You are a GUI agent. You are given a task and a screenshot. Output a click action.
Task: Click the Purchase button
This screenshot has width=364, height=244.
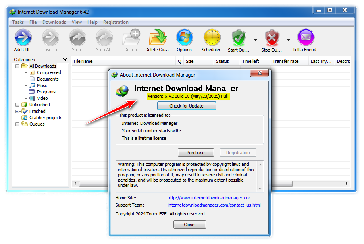[196, 153]
